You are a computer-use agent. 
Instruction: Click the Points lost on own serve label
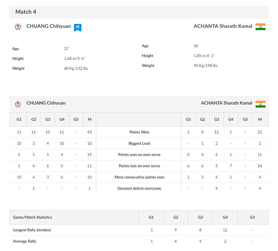pyautogui.click(x=139, y=166)
